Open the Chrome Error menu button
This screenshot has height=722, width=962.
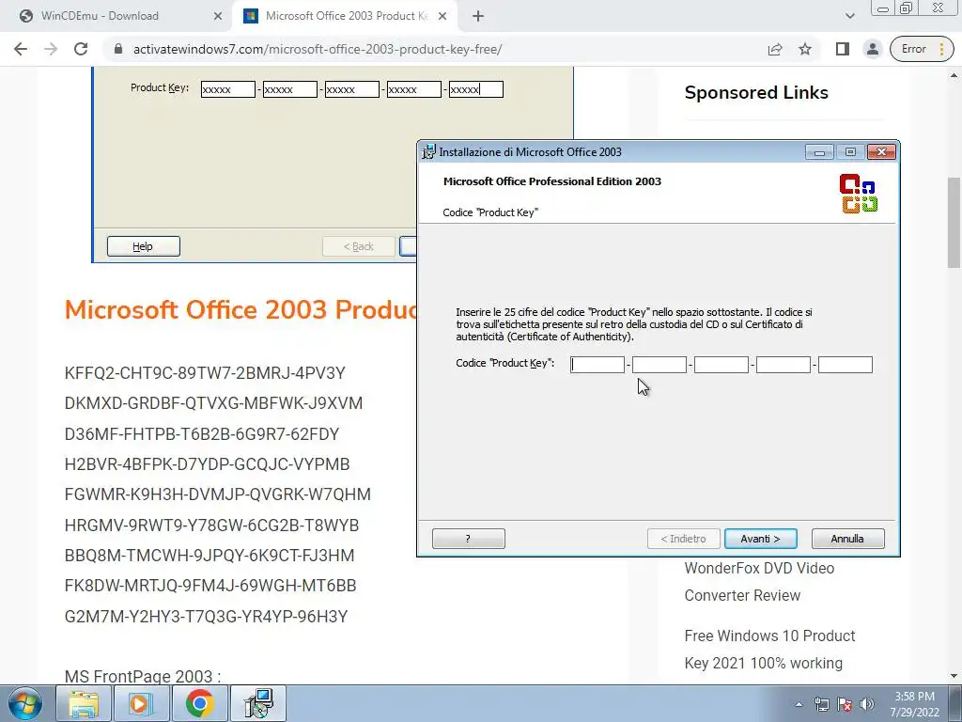click(x=923, y=49)
